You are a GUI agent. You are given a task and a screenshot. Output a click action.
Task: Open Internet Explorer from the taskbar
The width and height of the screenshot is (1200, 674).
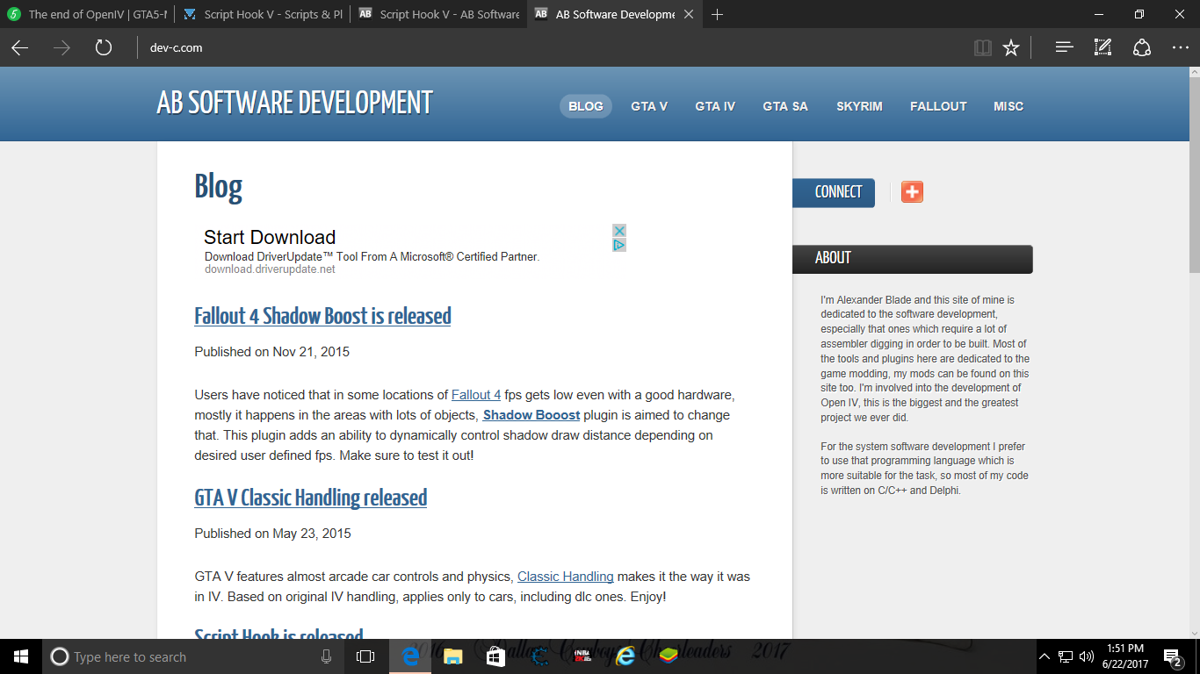pos(625,656)
